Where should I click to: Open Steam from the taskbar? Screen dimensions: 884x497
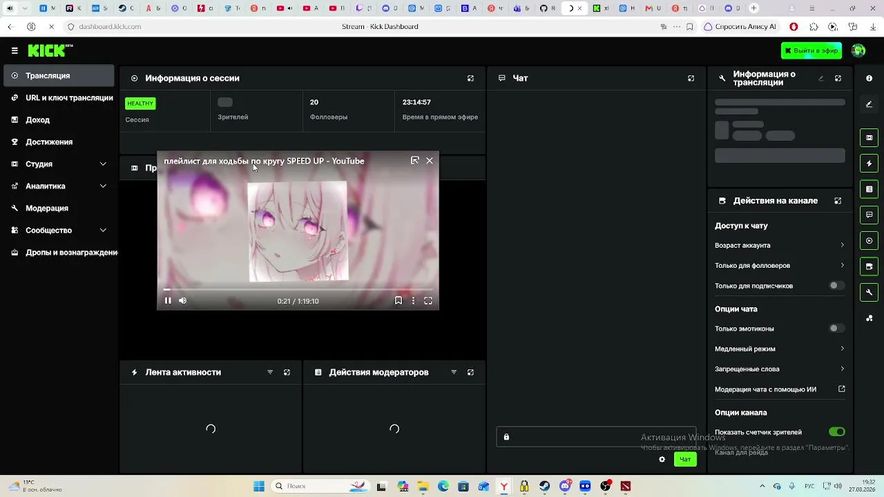click(545, 487)
